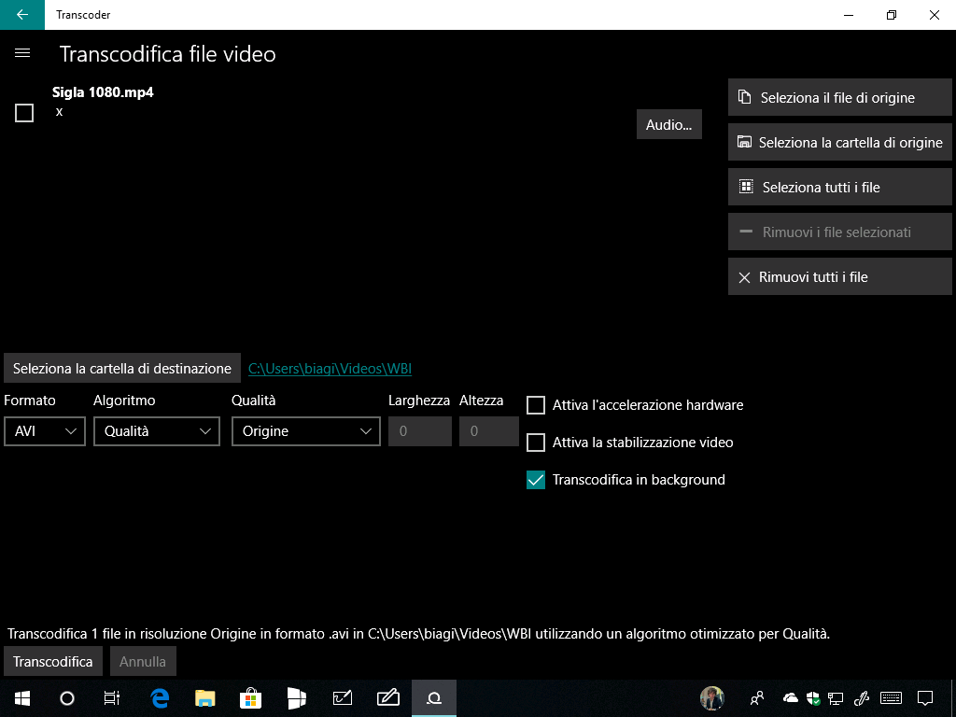
Task: Click the Altezza input field
Action: pyautogui.click(x=489, y=431)
